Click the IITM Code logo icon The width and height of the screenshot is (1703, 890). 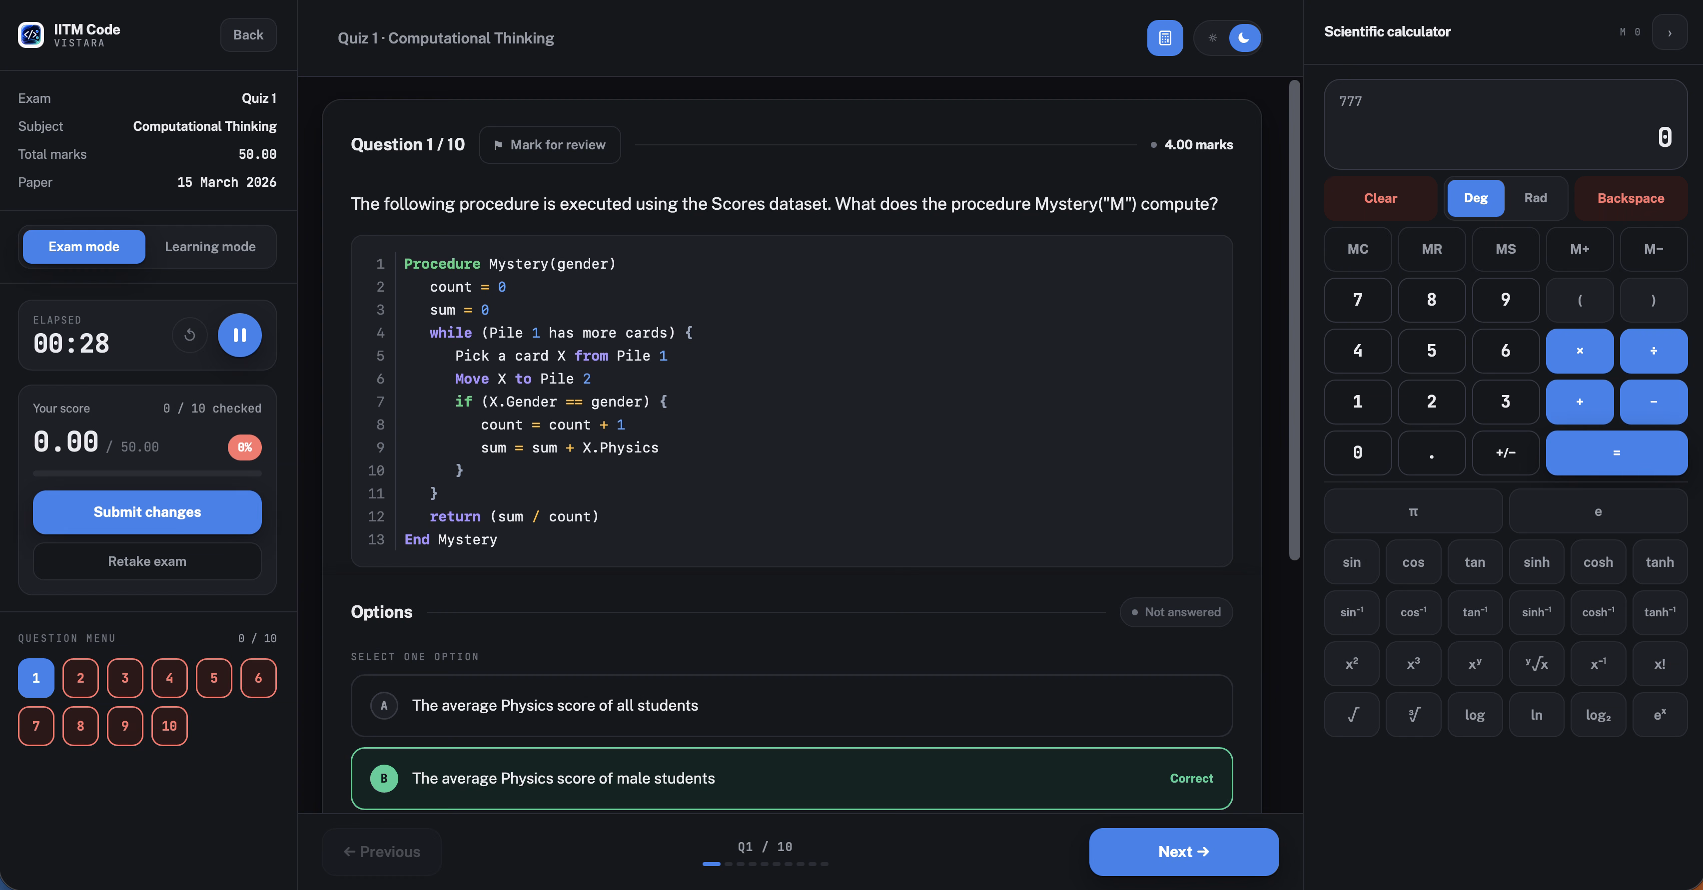point(31,34)
